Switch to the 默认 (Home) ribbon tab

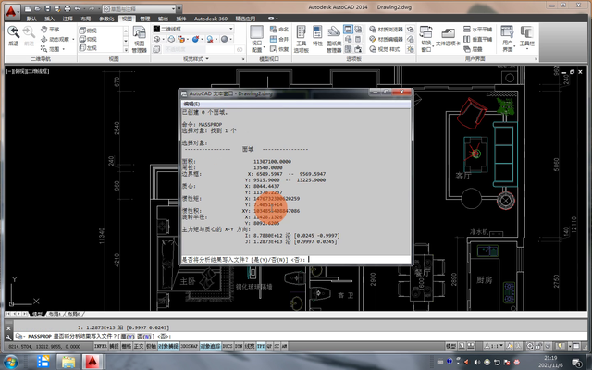[31, 18]
